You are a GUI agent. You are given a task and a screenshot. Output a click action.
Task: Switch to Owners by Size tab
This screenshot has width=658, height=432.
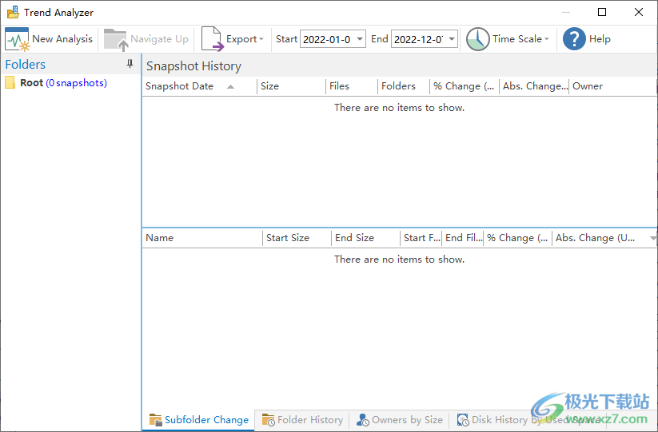(x=400, y=420)
